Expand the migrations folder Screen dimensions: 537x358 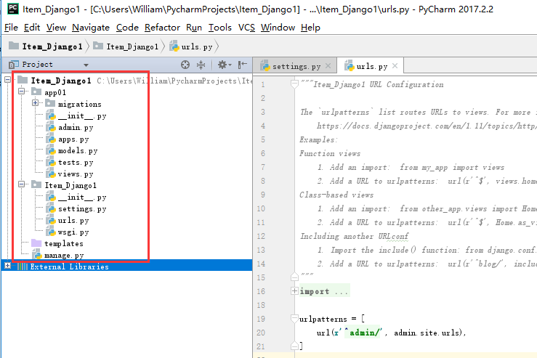(x=35, y=102)
